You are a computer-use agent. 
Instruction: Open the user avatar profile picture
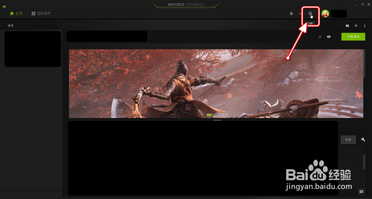click(x=325, y=14)
